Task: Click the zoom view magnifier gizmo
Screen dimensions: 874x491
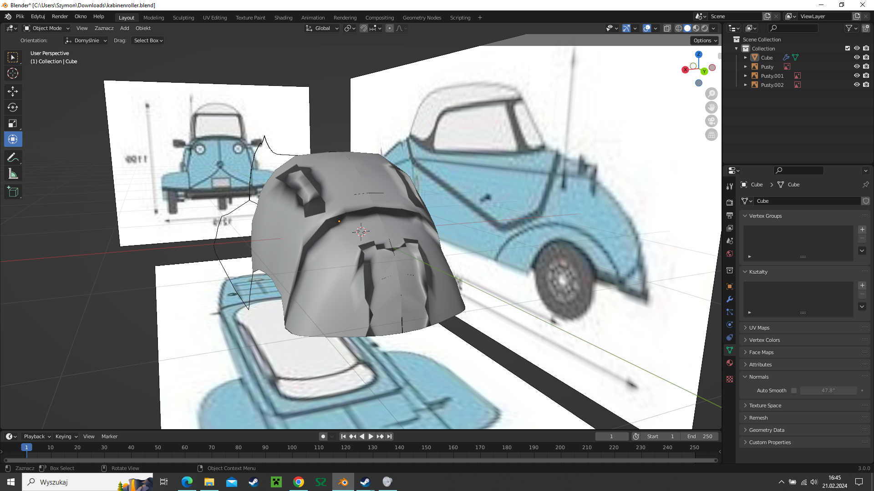Action: point(711,94)
